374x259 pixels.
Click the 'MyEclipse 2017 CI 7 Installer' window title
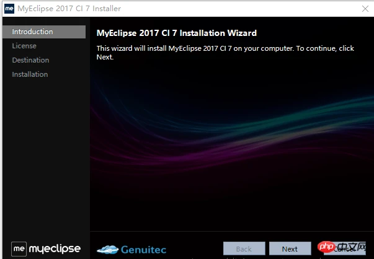[x=69, y=9]
